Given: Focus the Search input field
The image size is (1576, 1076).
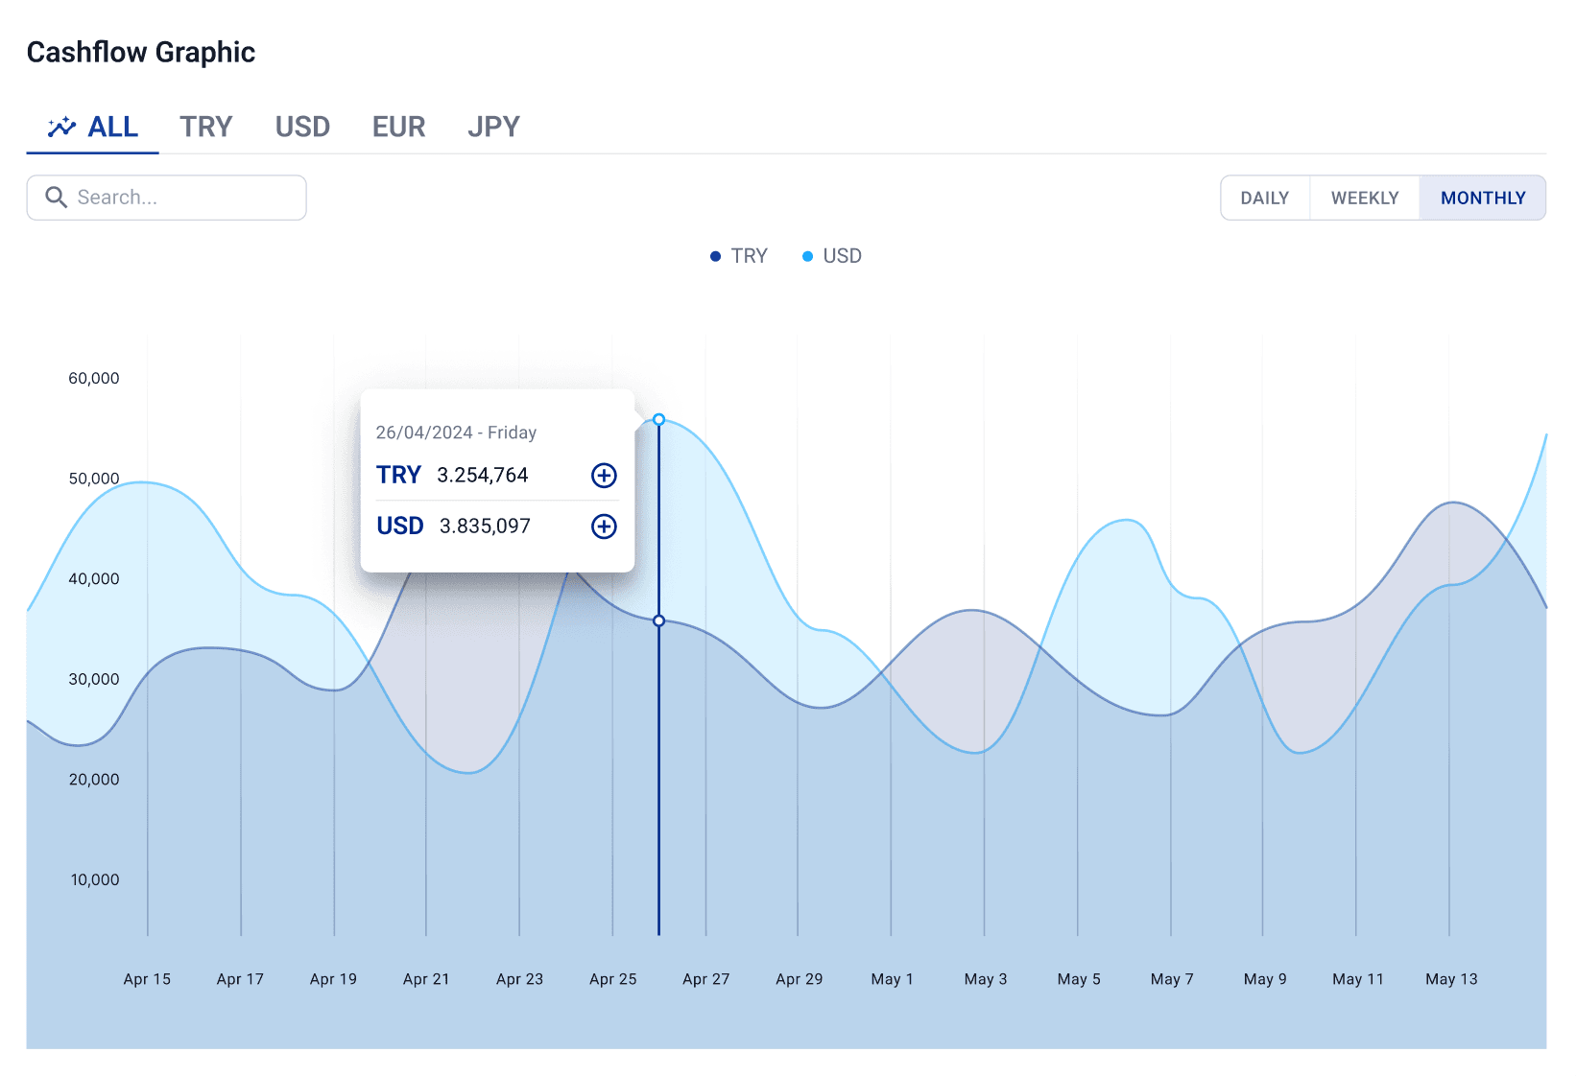Looking at the screenshot, I should click(182, 198).
